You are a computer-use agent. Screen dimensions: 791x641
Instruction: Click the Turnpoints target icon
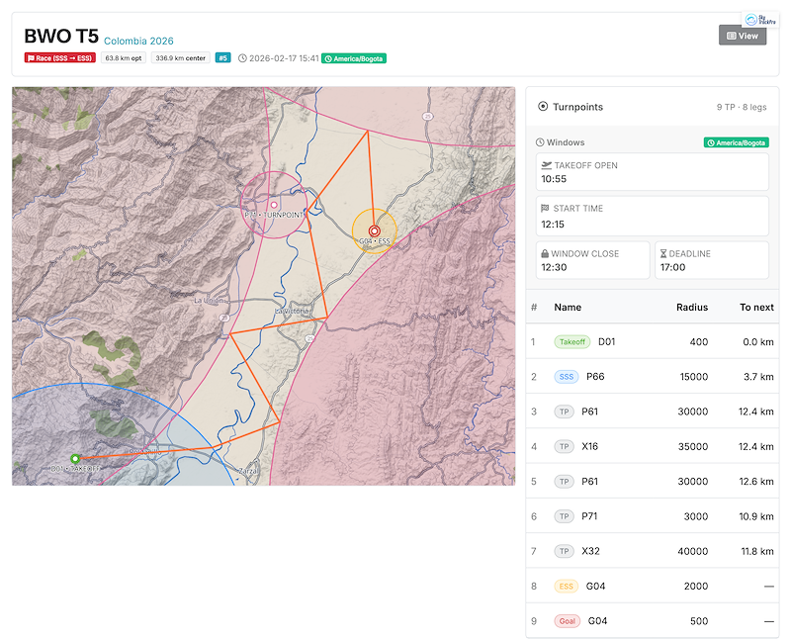pyautogui.click(x=545, y=107)
